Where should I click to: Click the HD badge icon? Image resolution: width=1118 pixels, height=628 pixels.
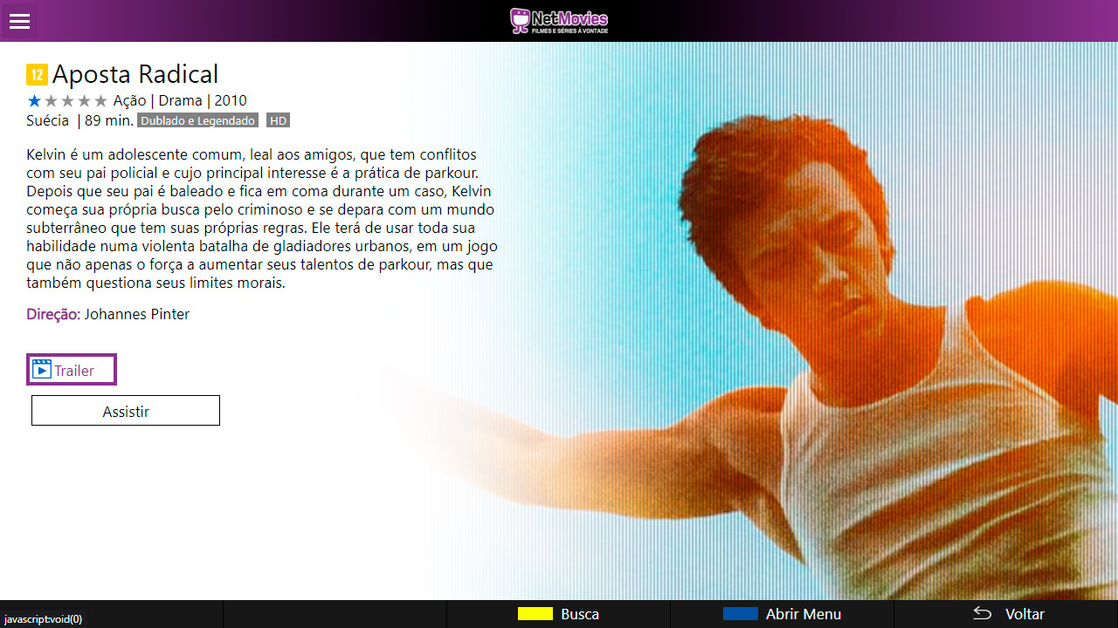coord(278,120)
